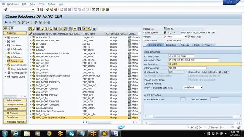This screenshot has width=244, height=137.
Task: Click the tree horizontal scrollbar thumb
Action: click(100, 123)
